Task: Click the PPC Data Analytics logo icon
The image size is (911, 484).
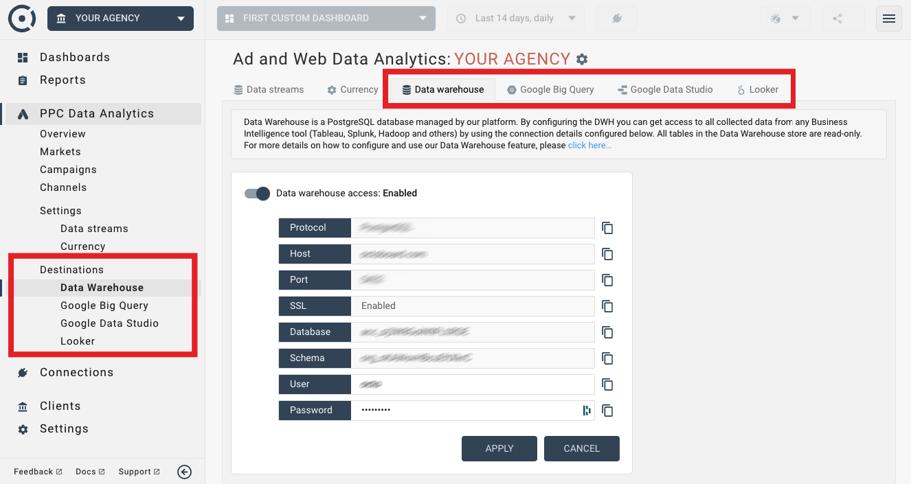Action: [23, 115]
